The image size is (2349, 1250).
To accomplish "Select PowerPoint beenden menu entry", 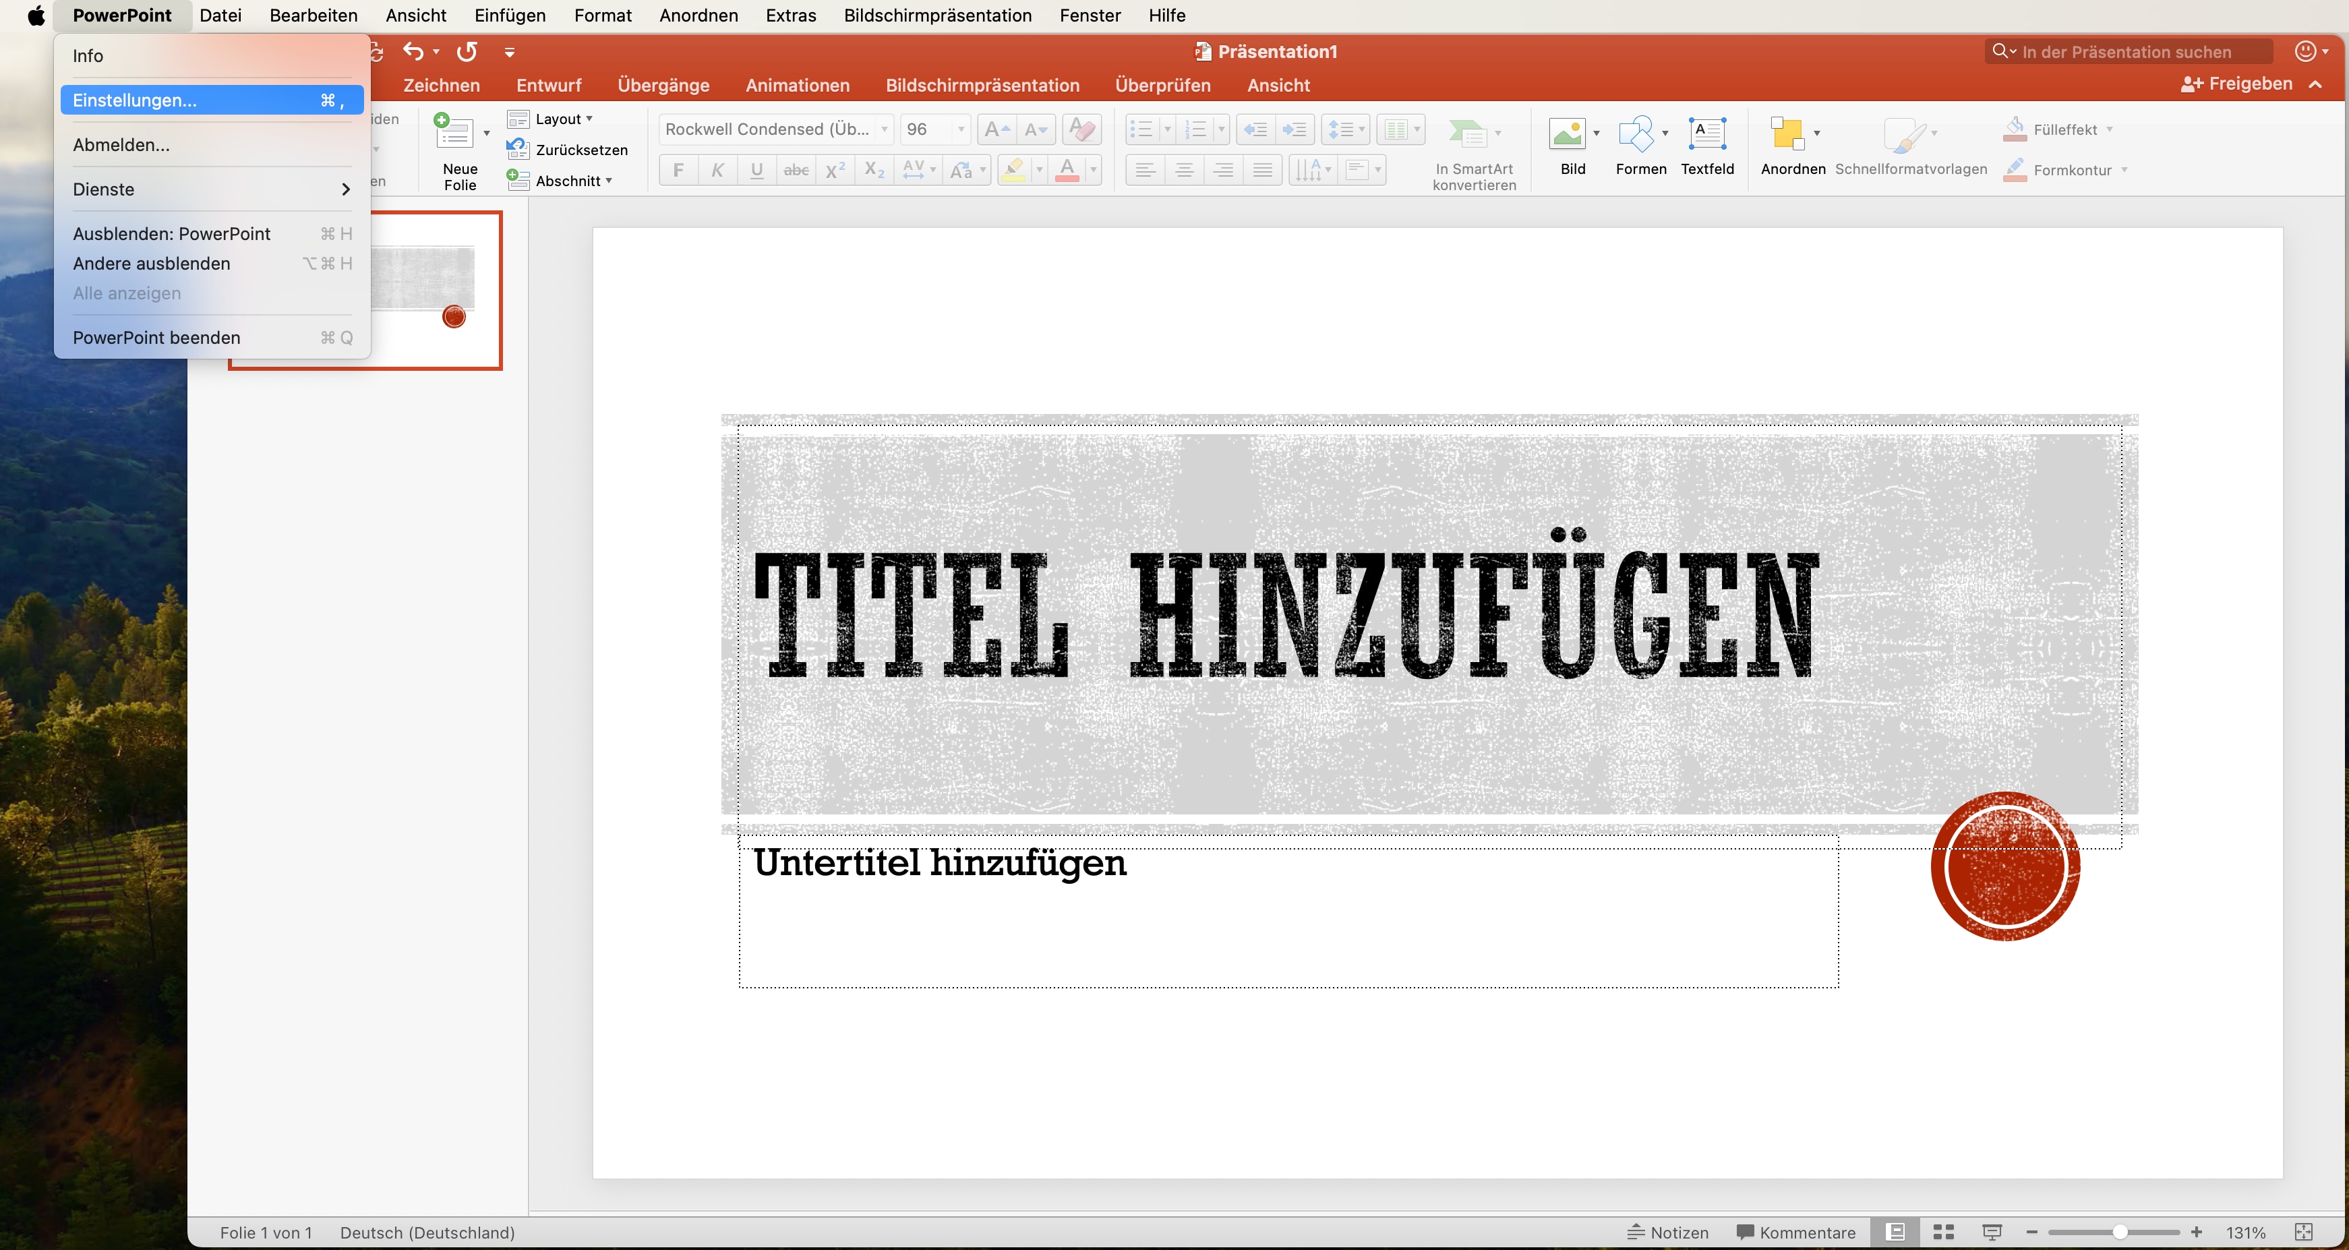I will click(212, 337).
